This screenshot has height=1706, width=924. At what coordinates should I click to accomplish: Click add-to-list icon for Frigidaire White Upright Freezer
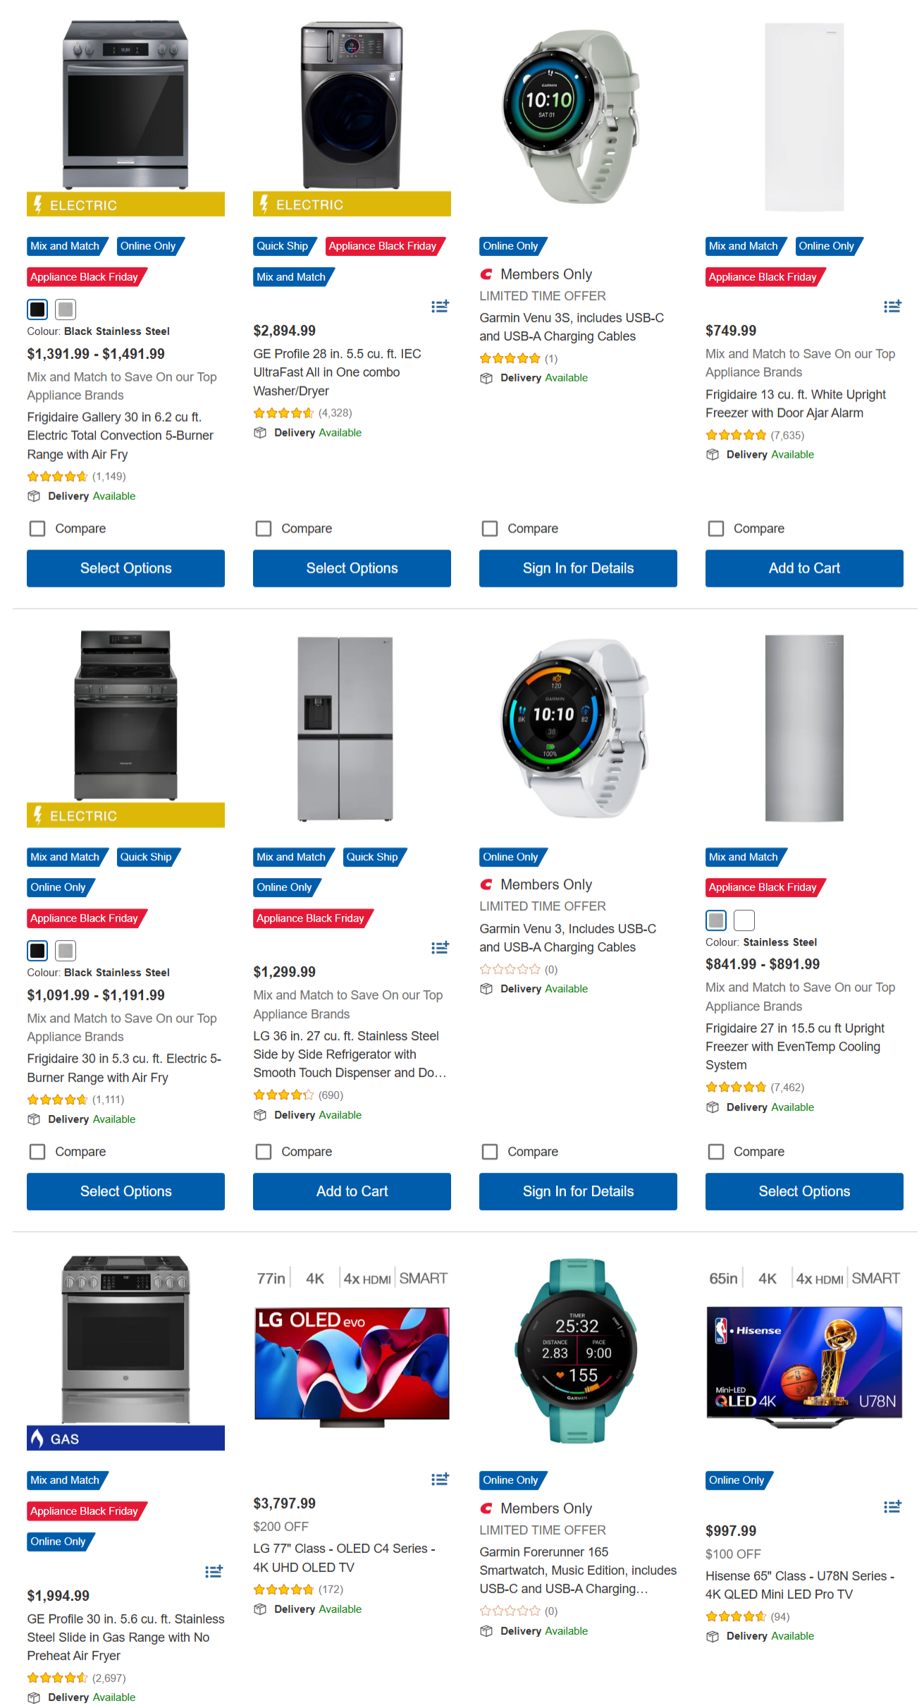pos(892,306)
